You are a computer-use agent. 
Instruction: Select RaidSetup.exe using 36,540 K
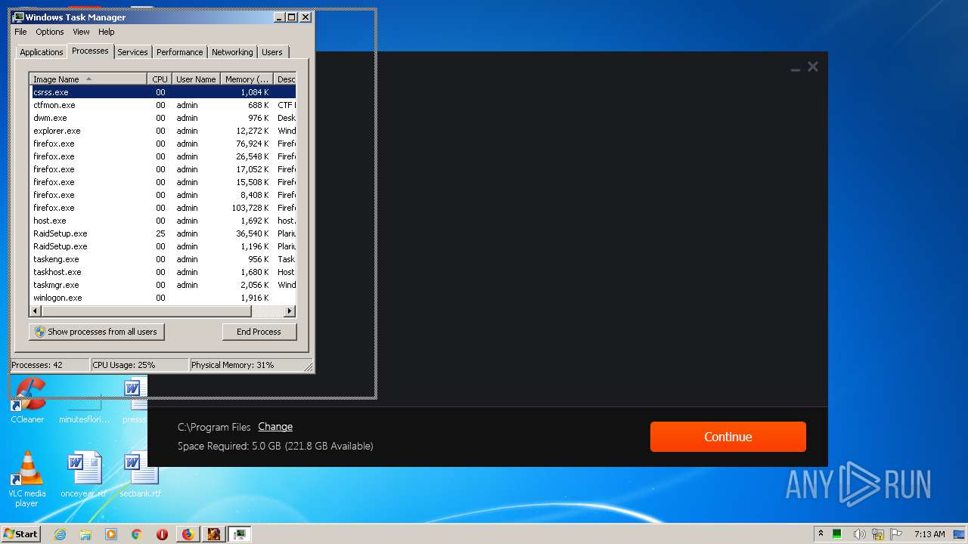(x=163, y=233)
